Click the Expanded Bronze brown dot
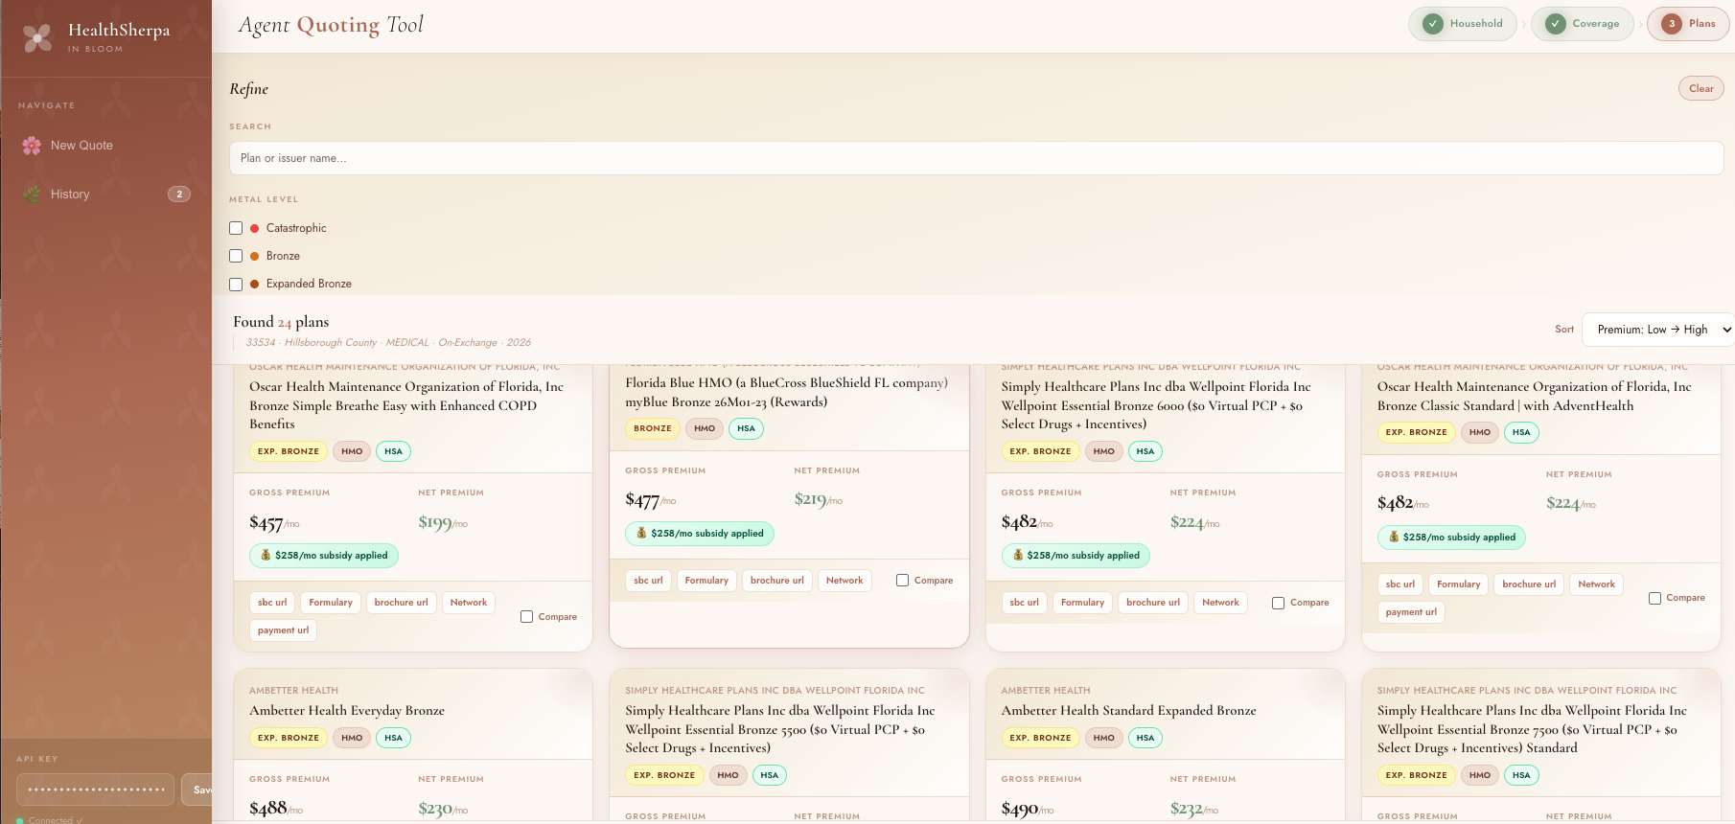The width and height of the screenshot is (1735, 824). tap(255, 284)
